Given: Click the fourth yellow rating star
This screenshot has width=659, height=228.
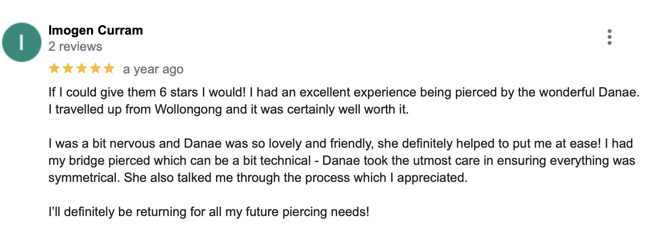Looking at the screenshot, I should [95, 69].
